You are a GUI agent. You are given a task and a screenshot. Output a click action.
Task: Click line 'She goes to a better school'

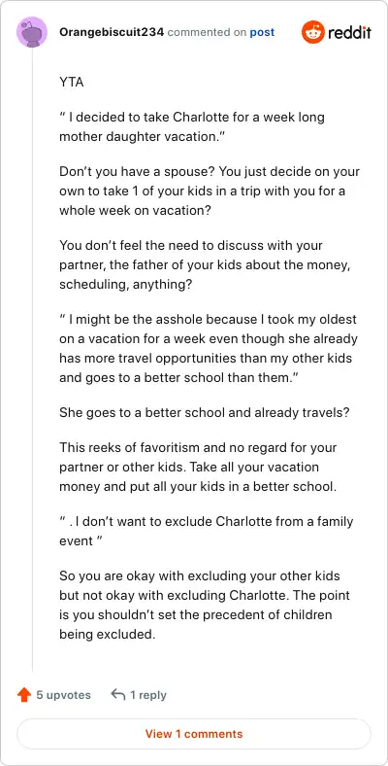point(205,412)
